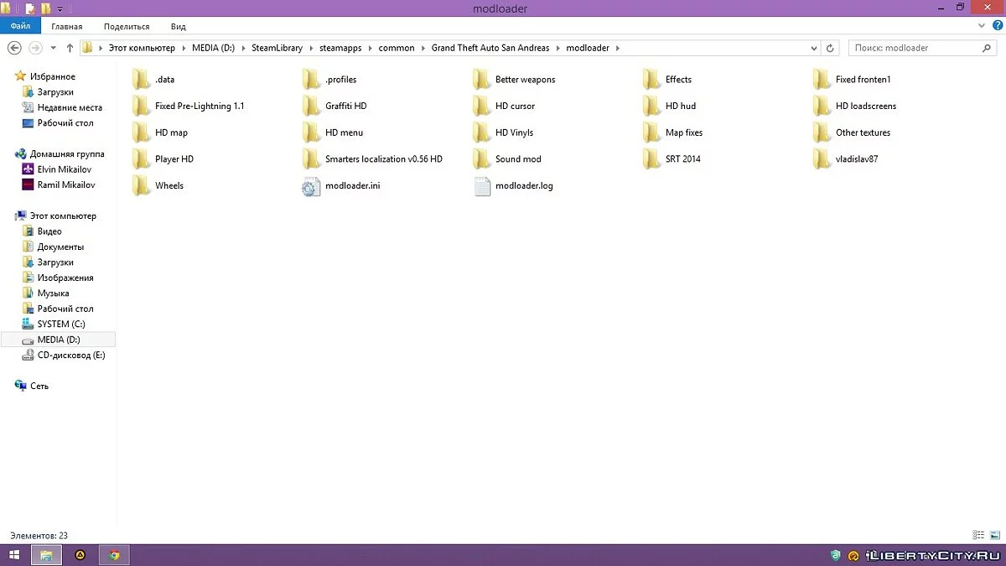Screen dimensions: 1006x566
Task: Click the Properties icon in title bar
Action: click(x=30, y=8)
